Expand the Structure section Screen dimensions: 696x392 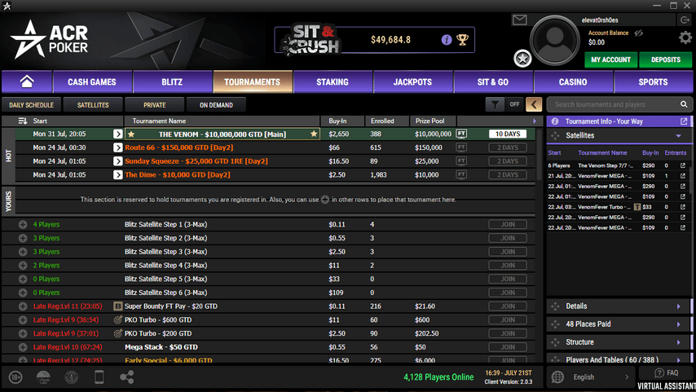point(619,342)
